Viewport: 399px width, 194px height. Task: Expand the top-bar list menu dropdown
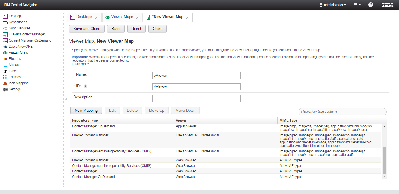[x=357, y=5]
